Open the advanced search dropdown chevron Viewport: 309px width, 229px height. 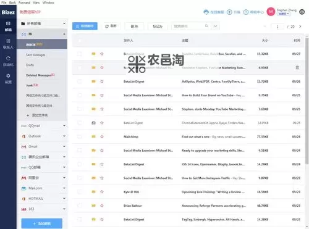click(x=215, y=26)
